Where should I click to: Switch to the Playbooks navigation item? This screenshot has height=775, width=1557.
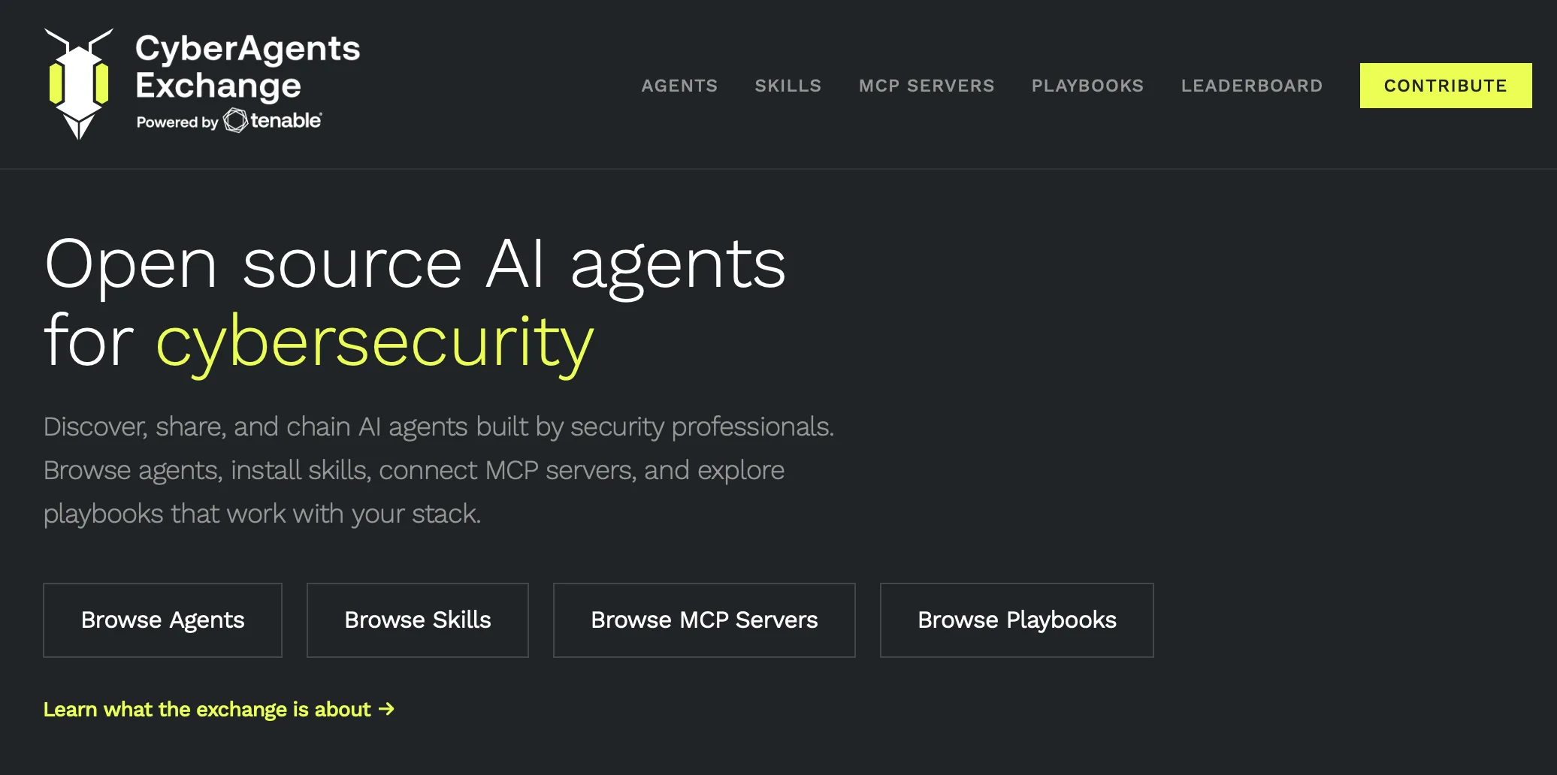[x=1087, y=86]
